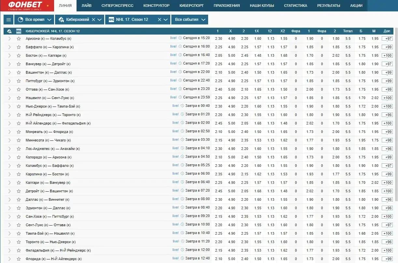Go to the РЕЗУЛЬТАТЫ tab
The image size is (398, 263).
[329, 6]
